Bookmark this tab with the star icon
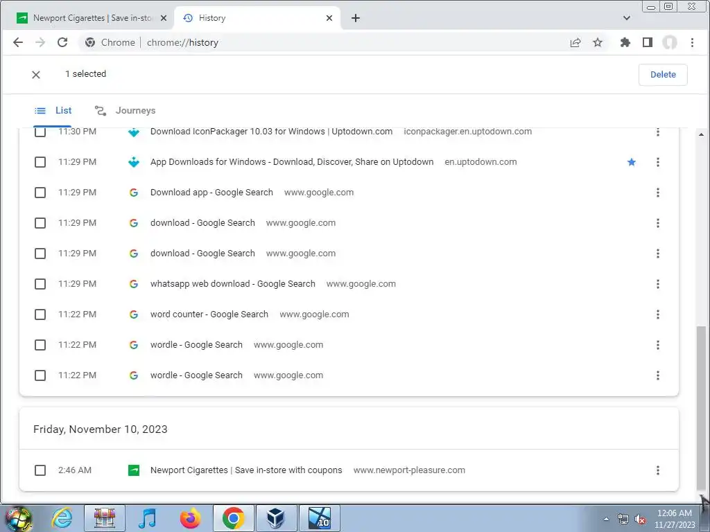The height and width of the screenshot is (532, 710). coord(598,42)
